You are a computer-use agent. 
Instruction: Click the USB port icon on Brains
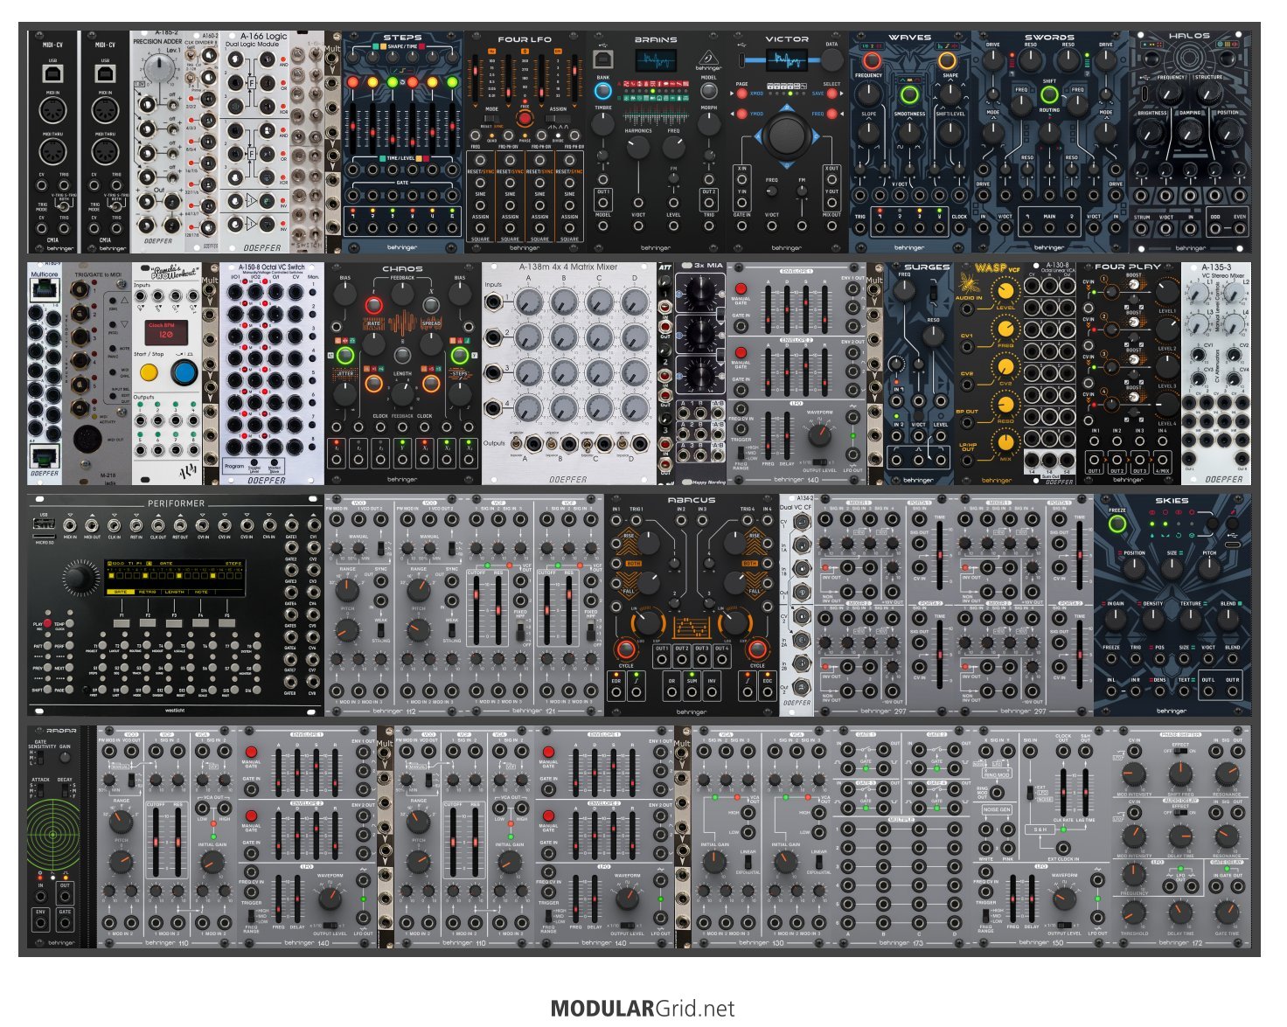coord(603,59)
